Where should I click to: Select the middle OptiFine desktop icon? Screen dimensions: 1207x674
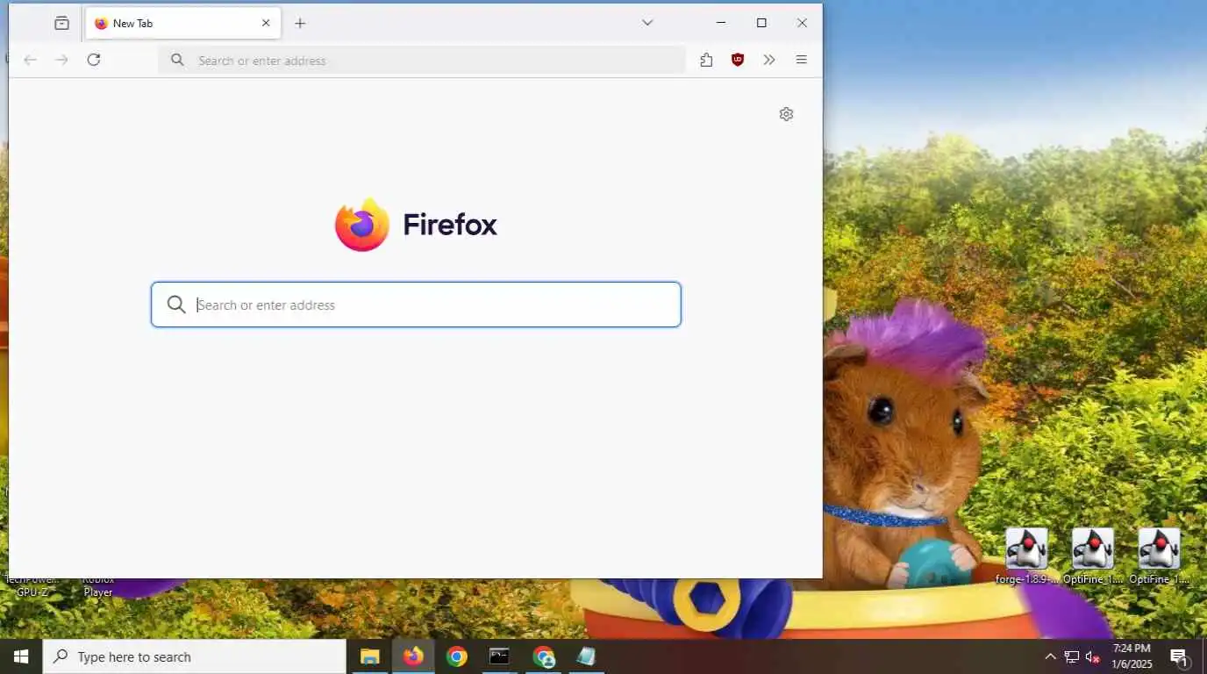click(1093, 556)
